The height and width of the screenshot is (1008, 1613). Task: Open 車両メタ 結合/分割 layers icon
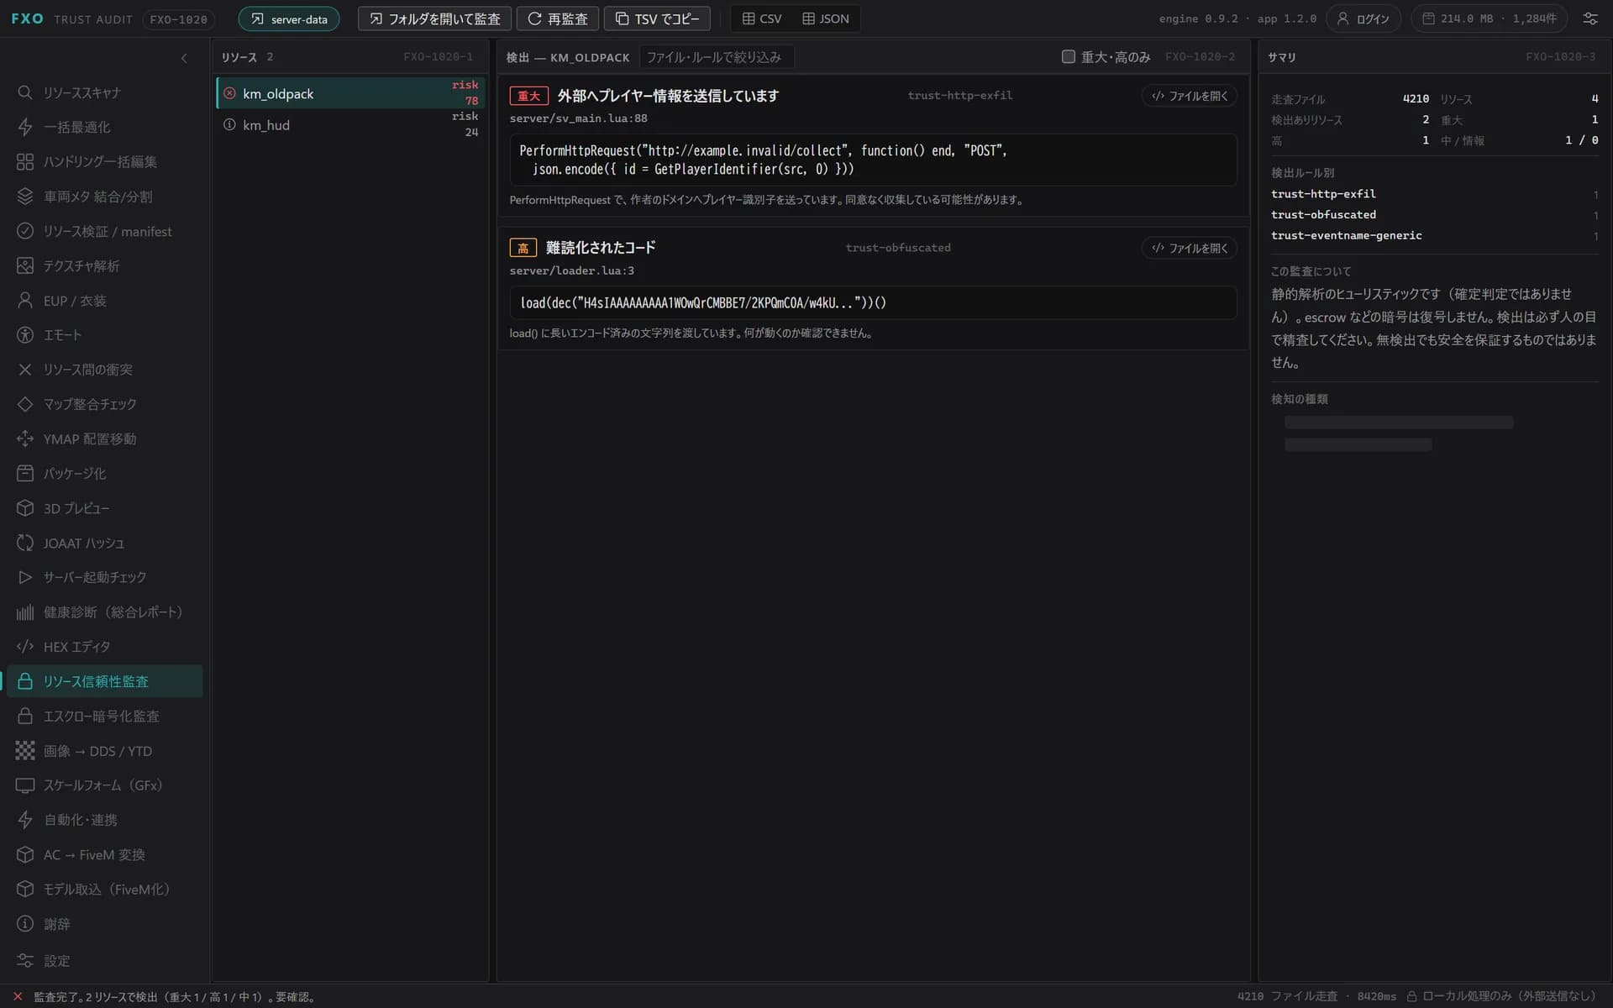(25, 197)
